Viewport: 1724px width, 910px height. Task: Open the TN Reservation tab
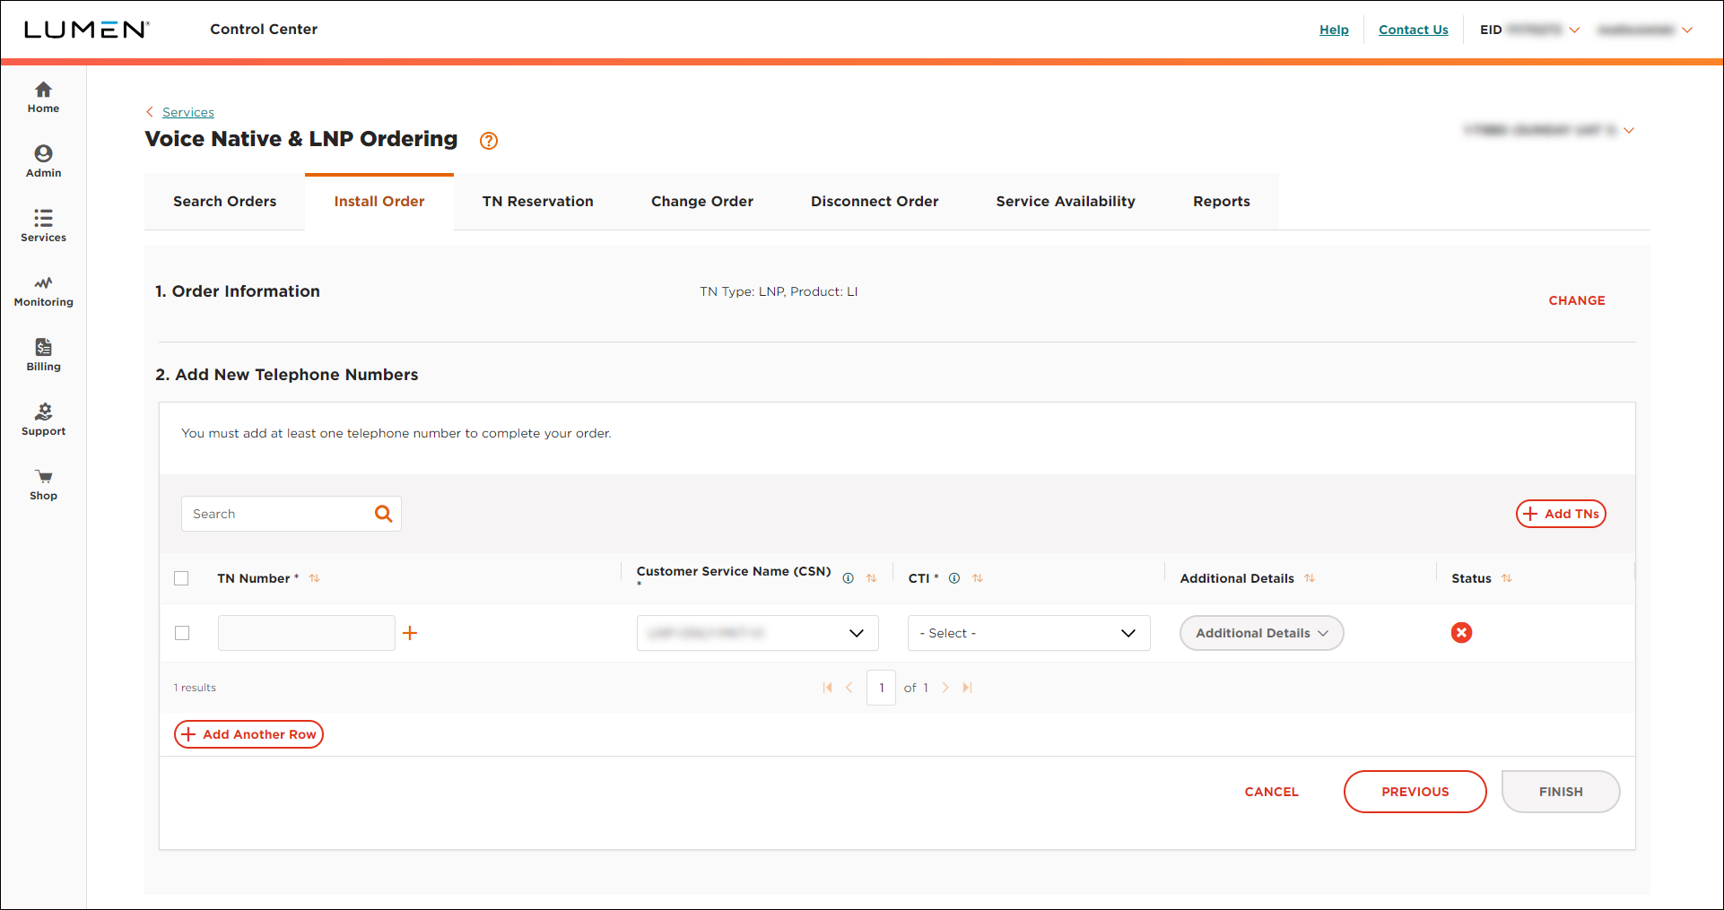tap(538, 202)
